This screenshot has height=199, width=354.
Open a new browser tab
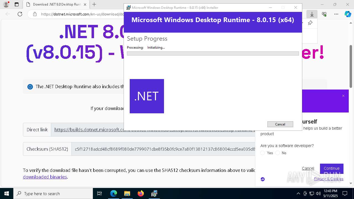94,4
